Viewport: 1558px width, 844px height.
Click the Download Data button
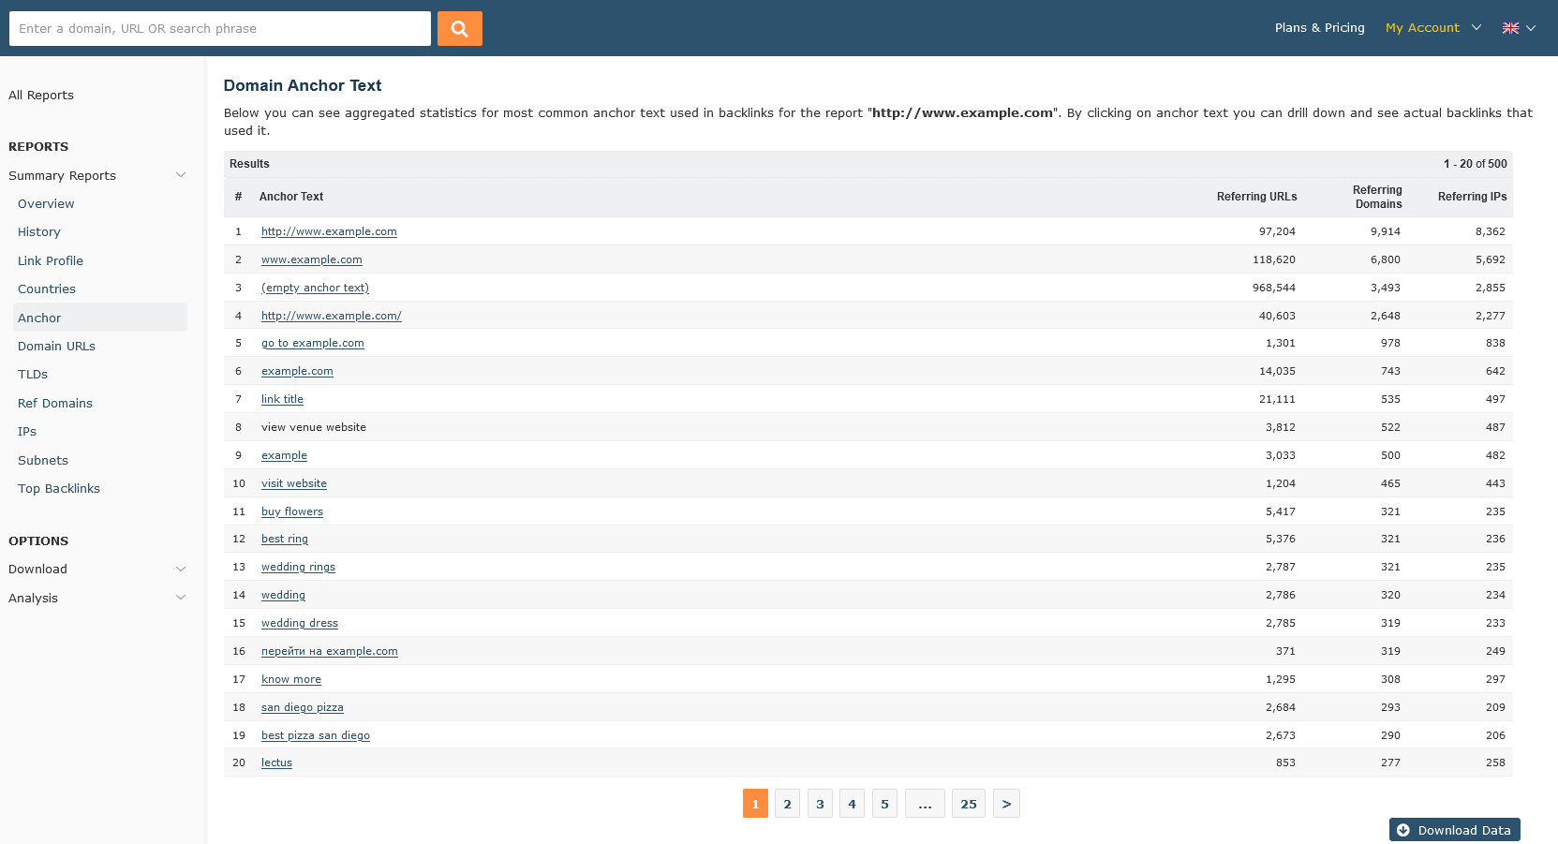coord(1454,830)
